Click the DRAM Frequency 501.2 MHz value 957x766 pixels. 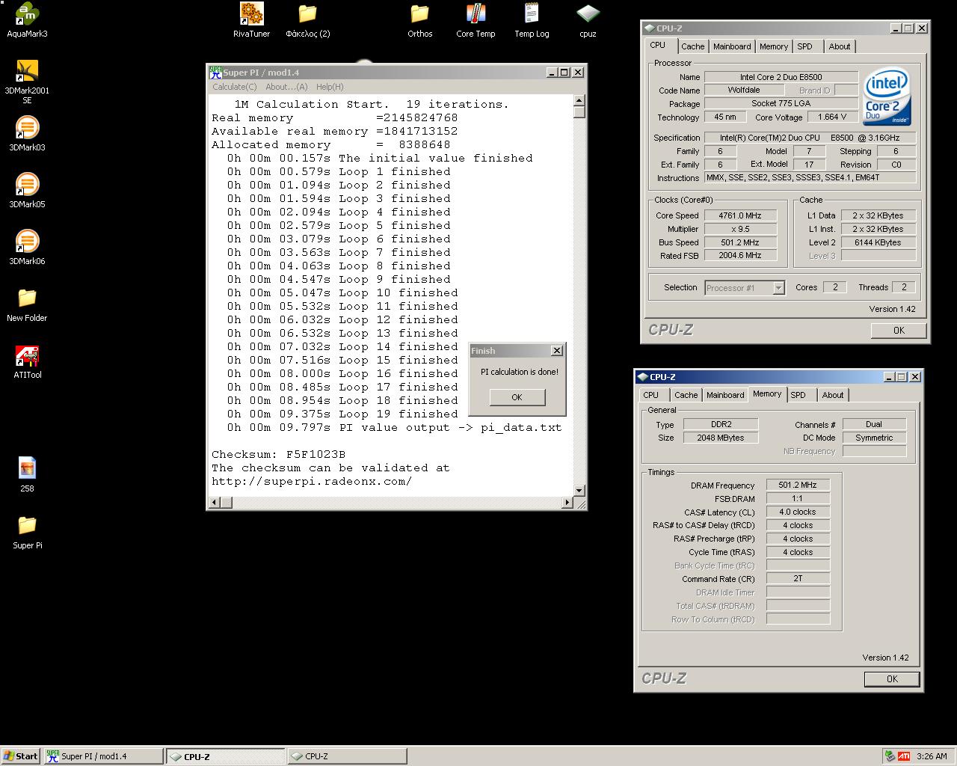(798, 485)
